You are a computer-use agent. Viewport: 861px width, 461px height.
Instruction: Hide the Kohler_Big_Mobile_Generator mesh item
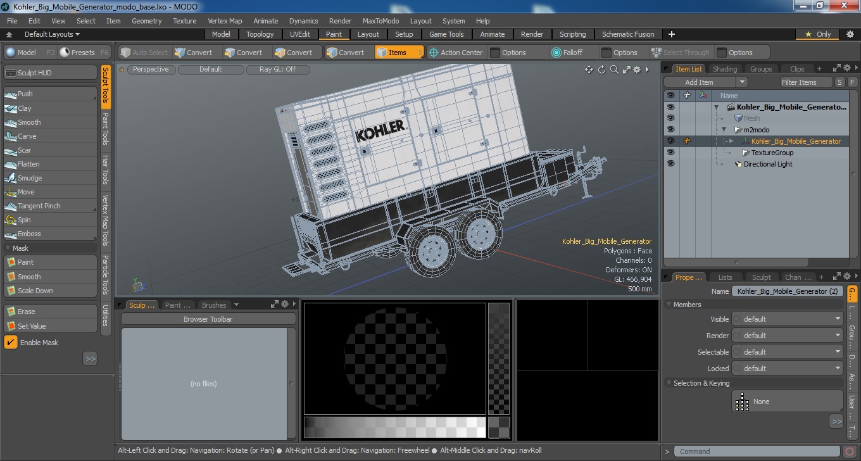click(670, 141)
